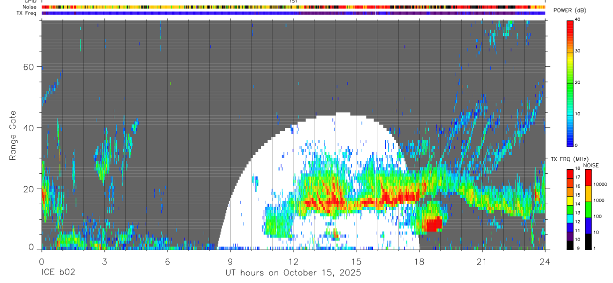Viewport: 613px width, 283px height.
Task: Click the 21 hour tick label on the time axis
Action: click(482, 261)
